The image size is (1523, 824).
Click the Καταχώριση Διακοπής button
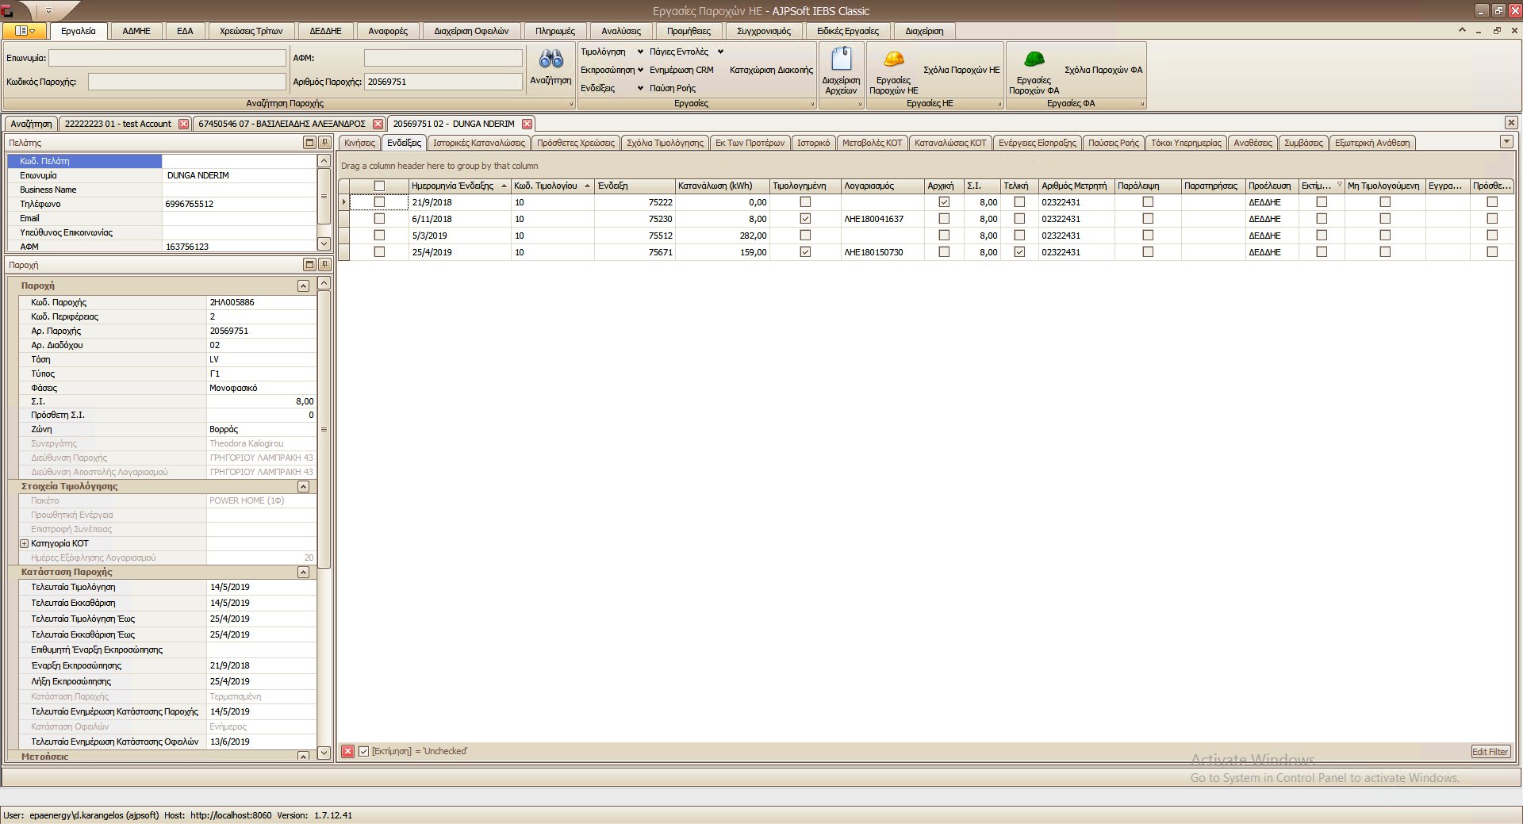coord(770,70)
